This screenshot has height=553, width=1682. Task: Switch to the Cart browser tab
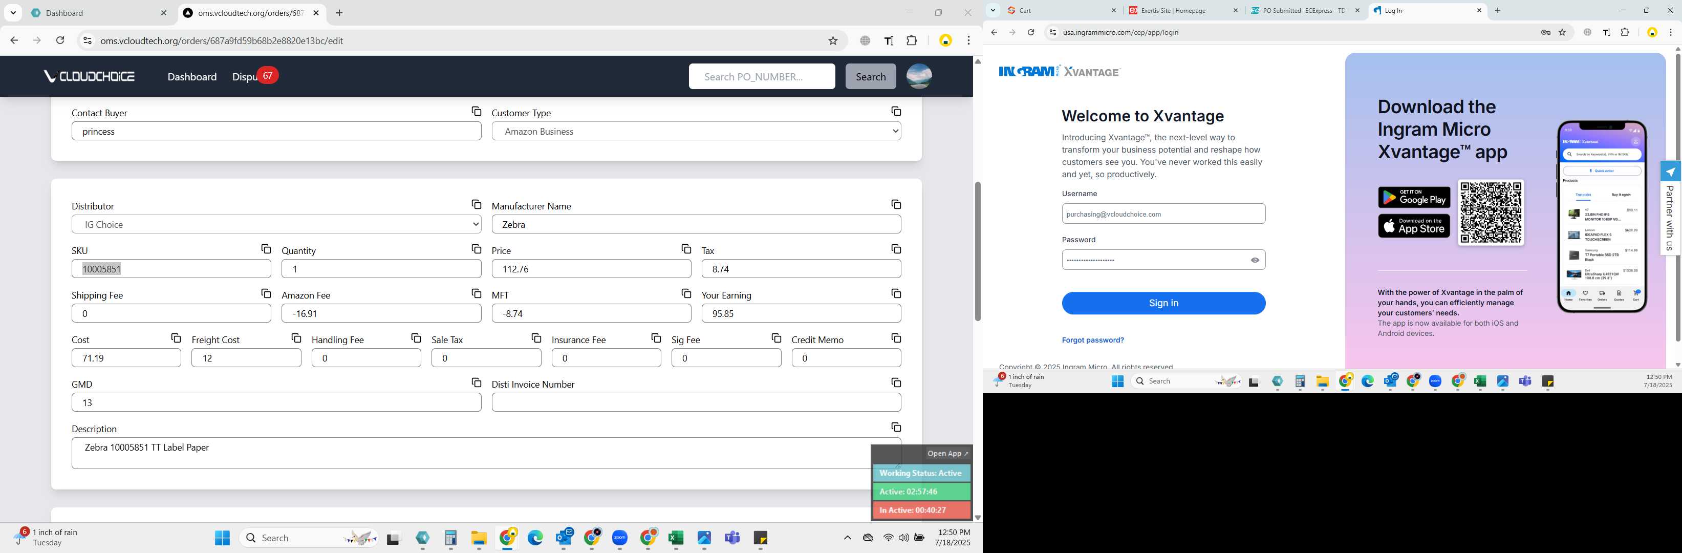click(1062, 10)
